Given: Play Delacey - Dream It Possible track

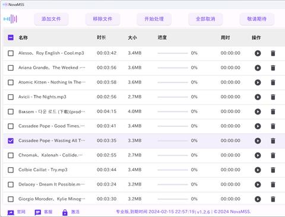Looking at the screenshot, I should tap(258, 184).
